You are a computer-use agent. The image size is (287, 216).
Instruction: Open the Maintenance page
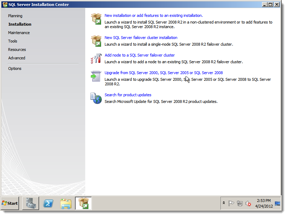19,33
